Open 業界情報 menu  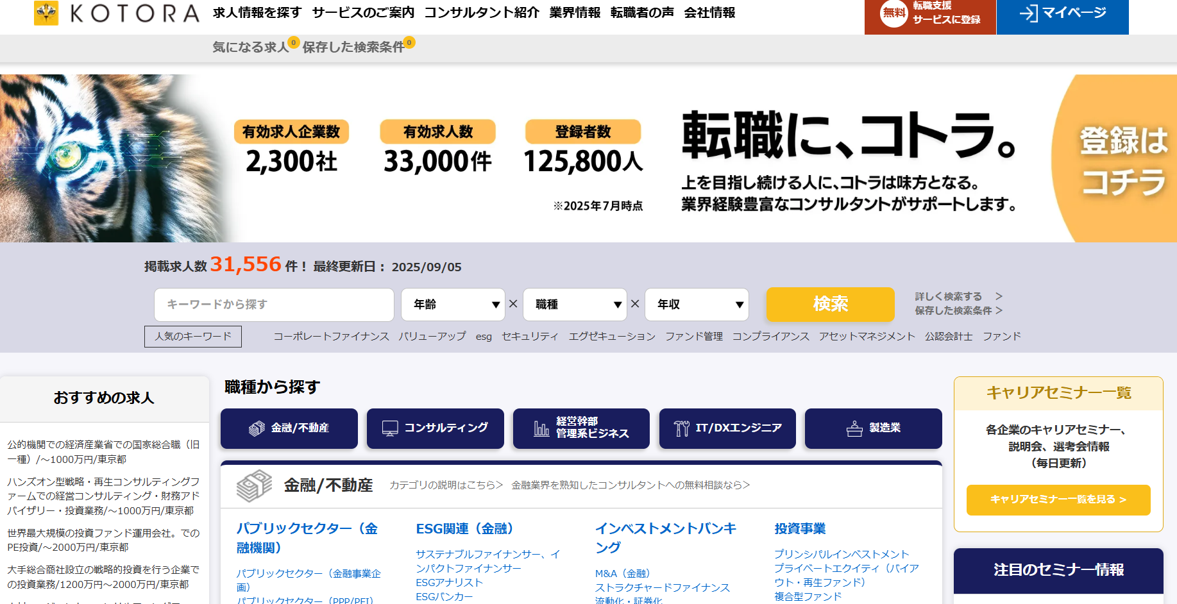(x=575, y=13)
